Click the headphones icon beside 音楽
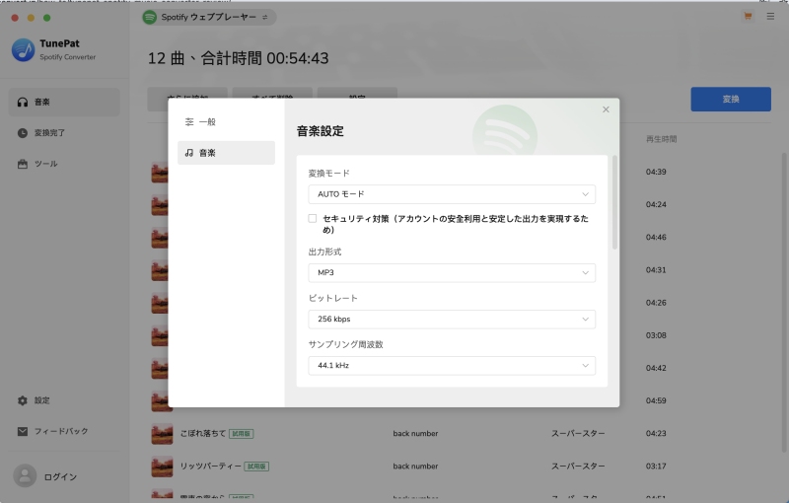The image size is (789, 503). (22, 103)
